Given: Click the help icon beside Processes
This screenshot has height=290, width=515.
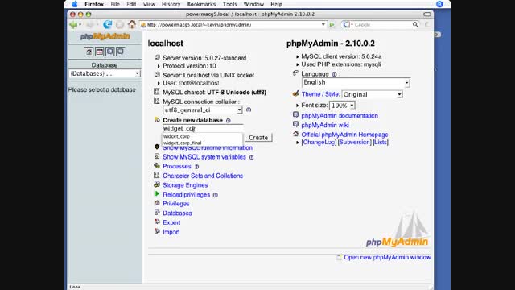Looking at the screenshot, I should (x=196, y=167).
